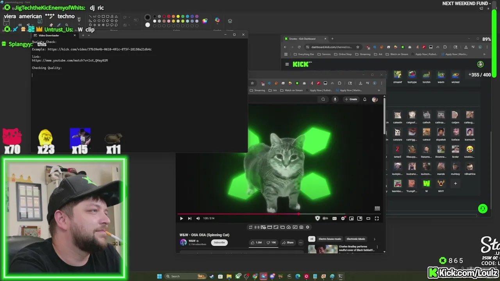Start YouTube voice search microphone
Screen dimensions: 500x281
point(335,99)
